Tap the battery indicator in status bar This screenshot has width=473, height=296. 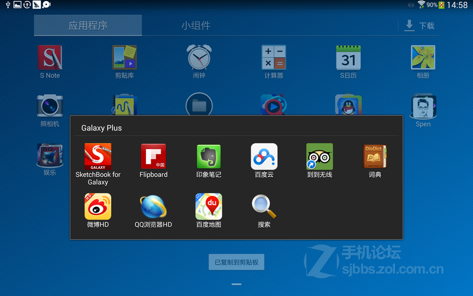pyautogui.click(x=441, y=5)
